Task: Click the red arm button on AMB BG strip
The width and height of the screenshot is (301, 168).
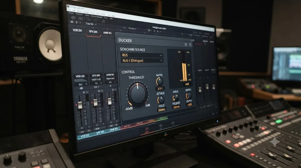Action: (106, 101)
